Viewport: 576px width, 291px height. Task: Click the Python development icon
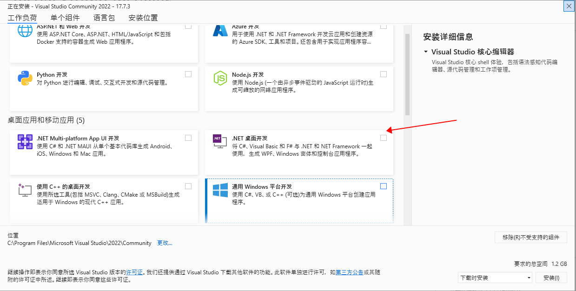pyautogui.click(x=25, y=78)
